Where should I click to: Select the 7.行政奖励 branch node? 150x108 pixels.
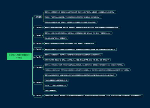coord(38,67)
